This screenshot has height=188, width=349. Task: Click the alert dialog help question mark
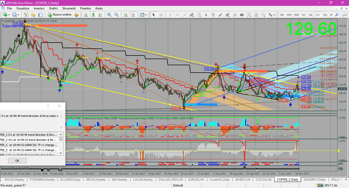tap(48, 106)
